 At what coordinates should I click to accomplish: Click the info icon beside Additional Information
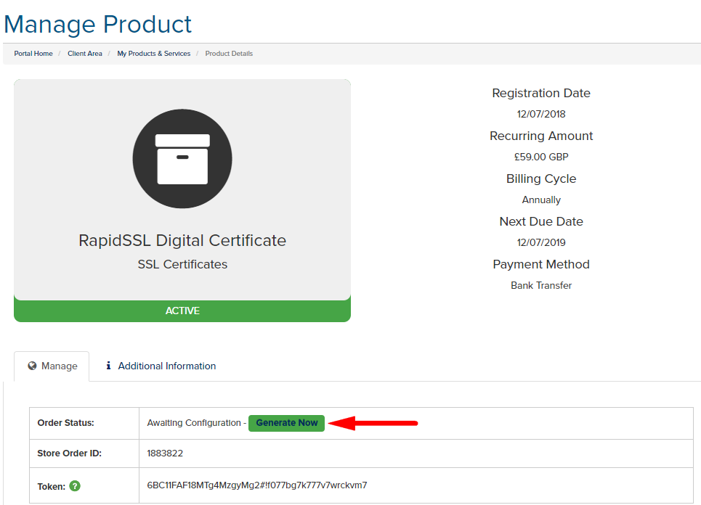pos(108,366)
